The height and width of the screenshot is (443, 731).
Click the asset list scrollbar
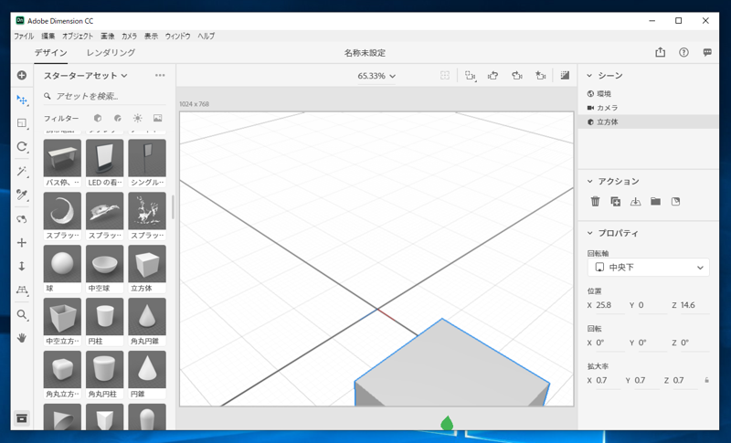pyautogui.click(x=173, y=206)
